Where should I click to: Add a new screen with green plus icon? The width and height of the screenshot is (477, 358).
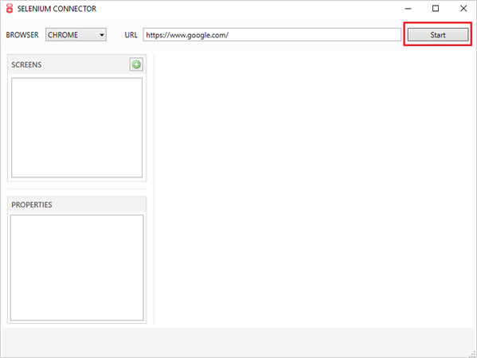pyautogui.click(x=136, y=64)
